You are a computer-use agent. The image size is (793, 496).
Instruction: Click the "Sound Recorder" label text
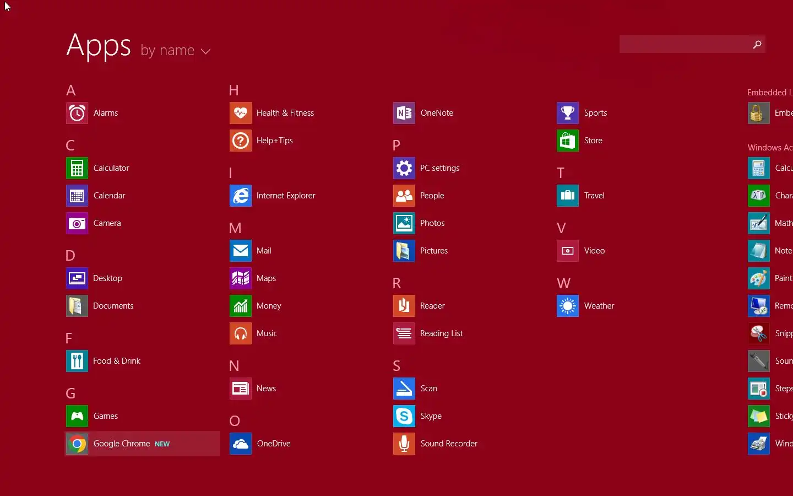[x=449, y=444]
